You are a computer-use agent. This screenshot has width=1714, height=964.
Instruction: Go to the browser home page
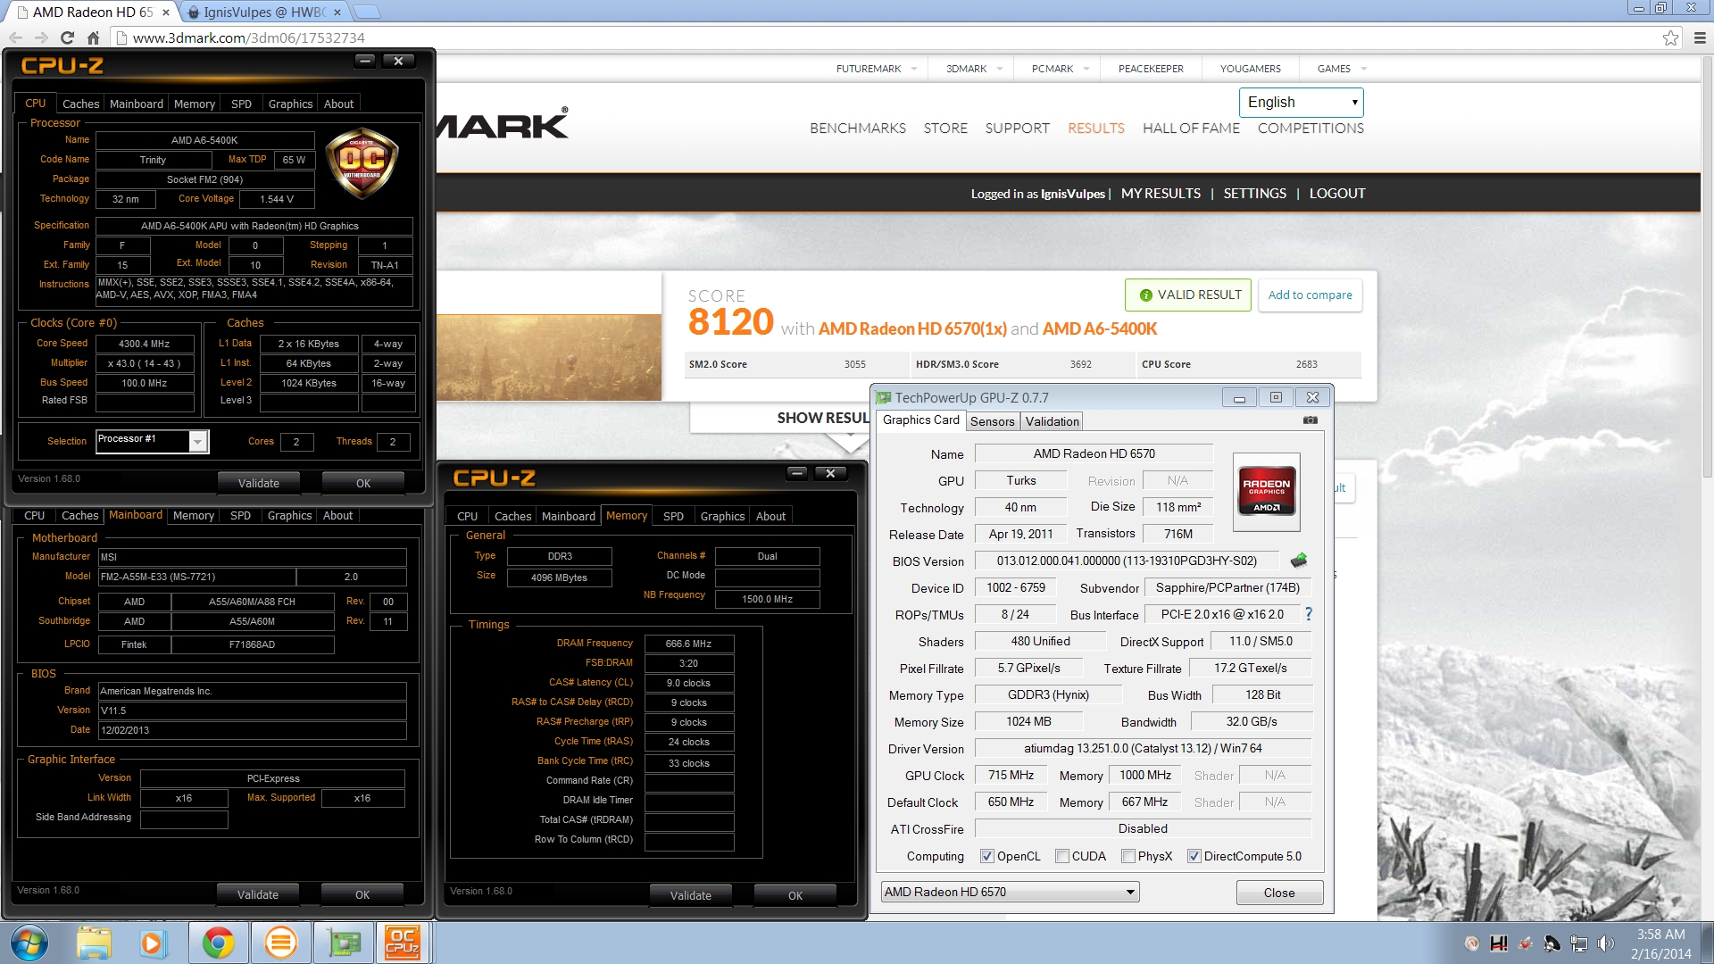pos(93,37)
